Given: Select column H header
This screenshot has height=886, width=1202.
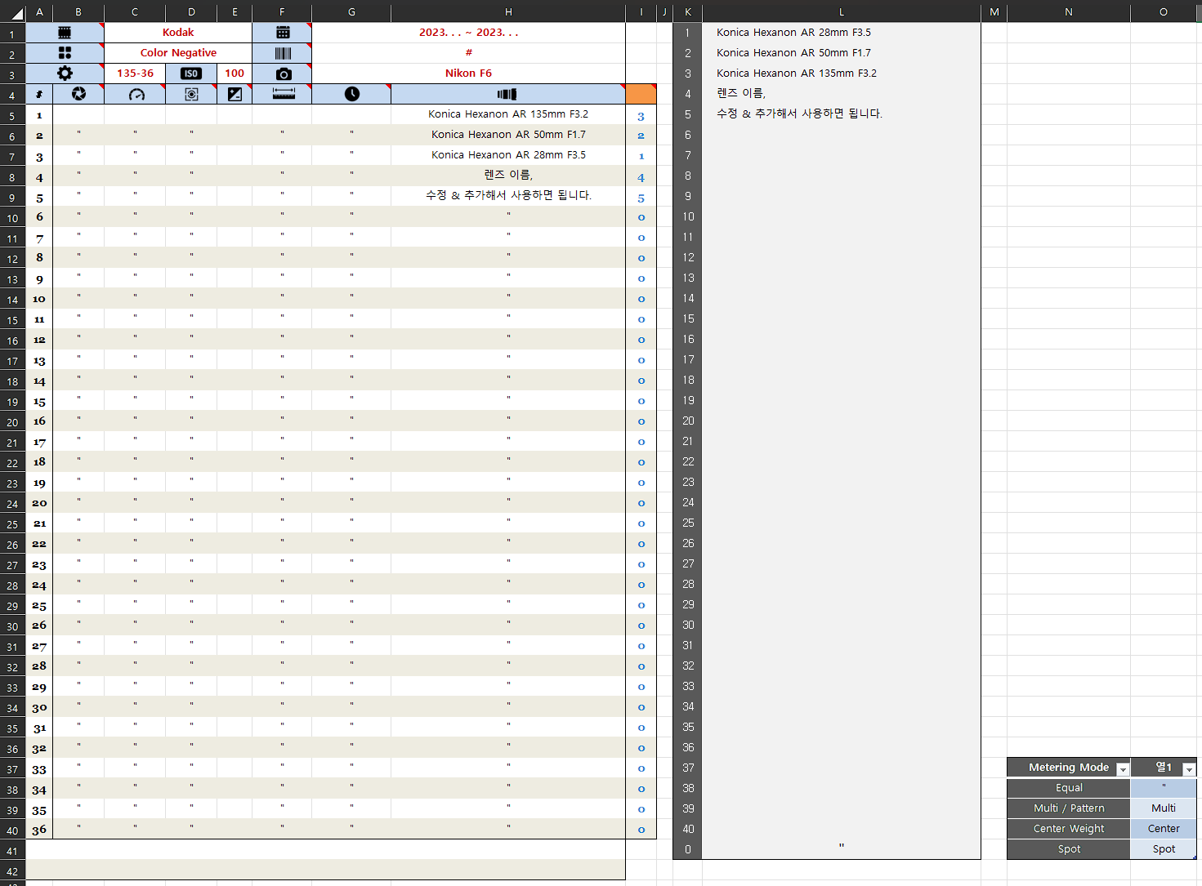Looking at the screenshot, I should tap(507, 12).
